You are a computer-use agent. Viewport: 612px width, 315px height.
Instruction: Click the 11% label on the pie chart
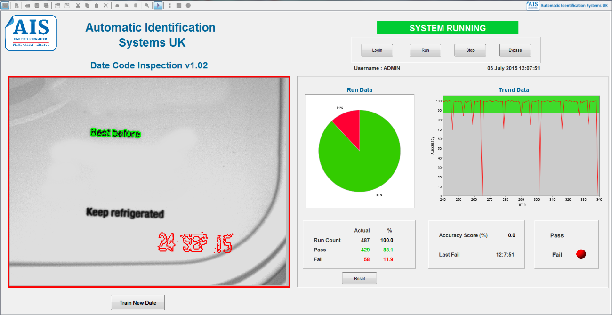click(x=339, y=108)
